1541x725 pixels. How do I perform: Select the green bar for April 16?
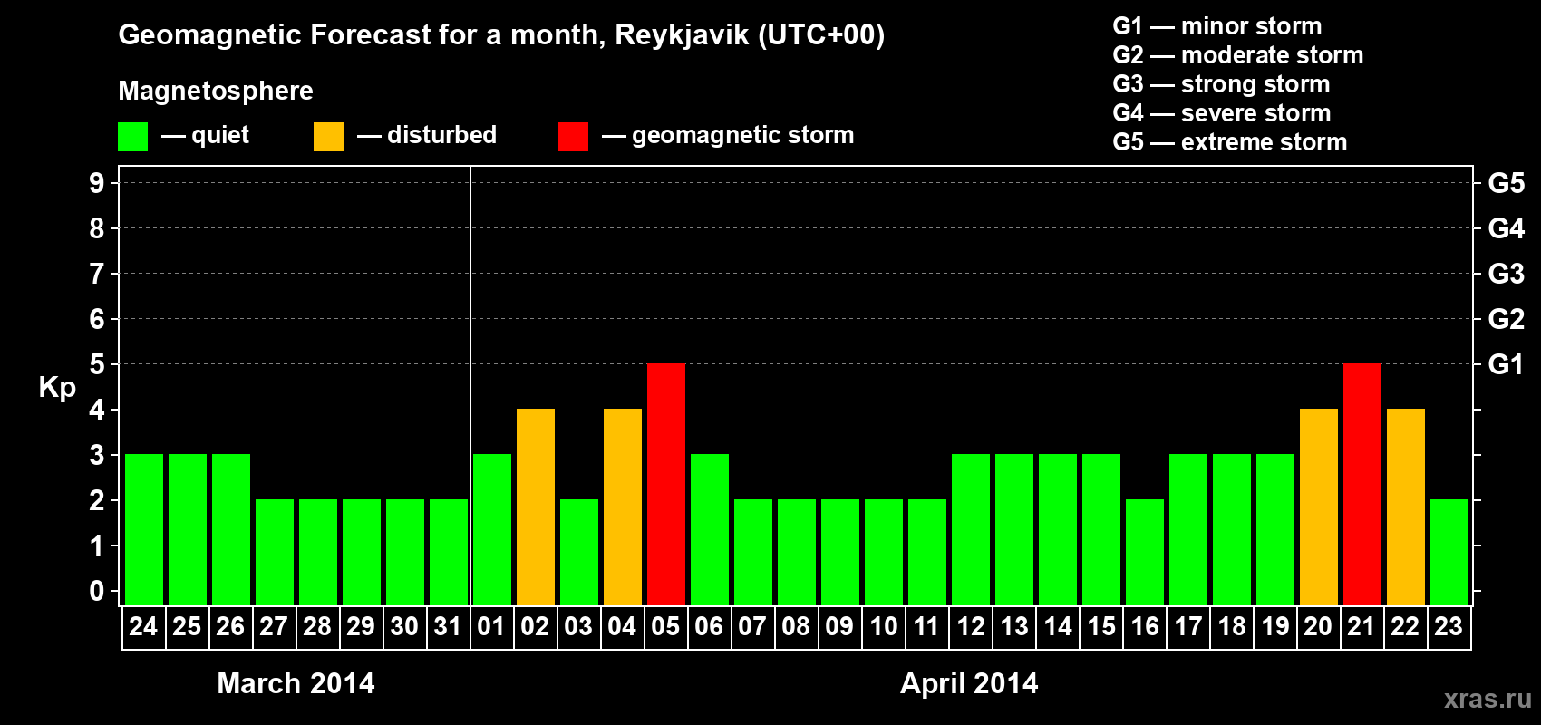(x=1145, y=552)
